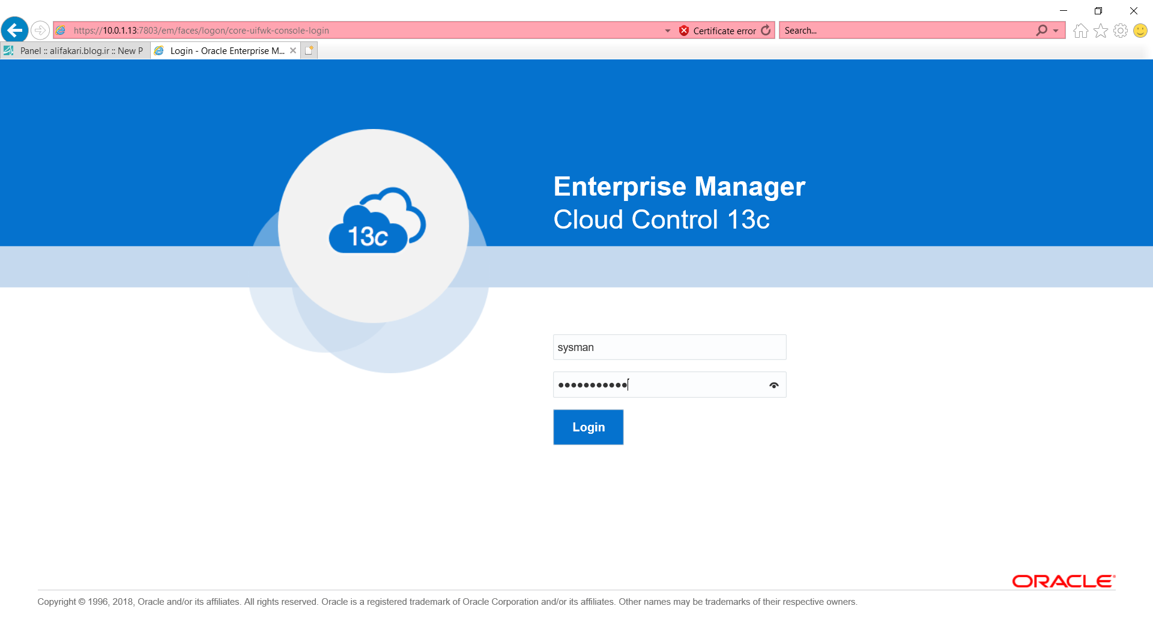Click the search magnifier icon
Image resolution: width=1153 pixels, height=618 pixels.
[1041, 30]
